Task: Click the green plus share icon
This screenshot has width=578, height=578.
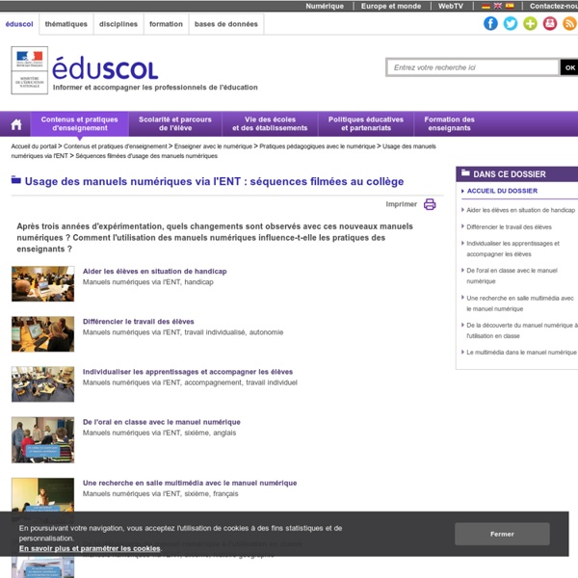Action: 530,23
